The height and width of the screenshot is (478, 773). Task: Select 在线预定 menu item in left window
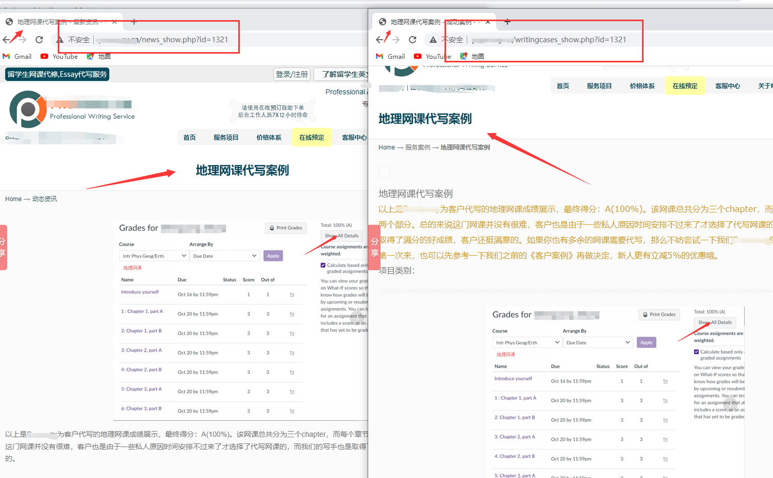[x=311, y=138]
